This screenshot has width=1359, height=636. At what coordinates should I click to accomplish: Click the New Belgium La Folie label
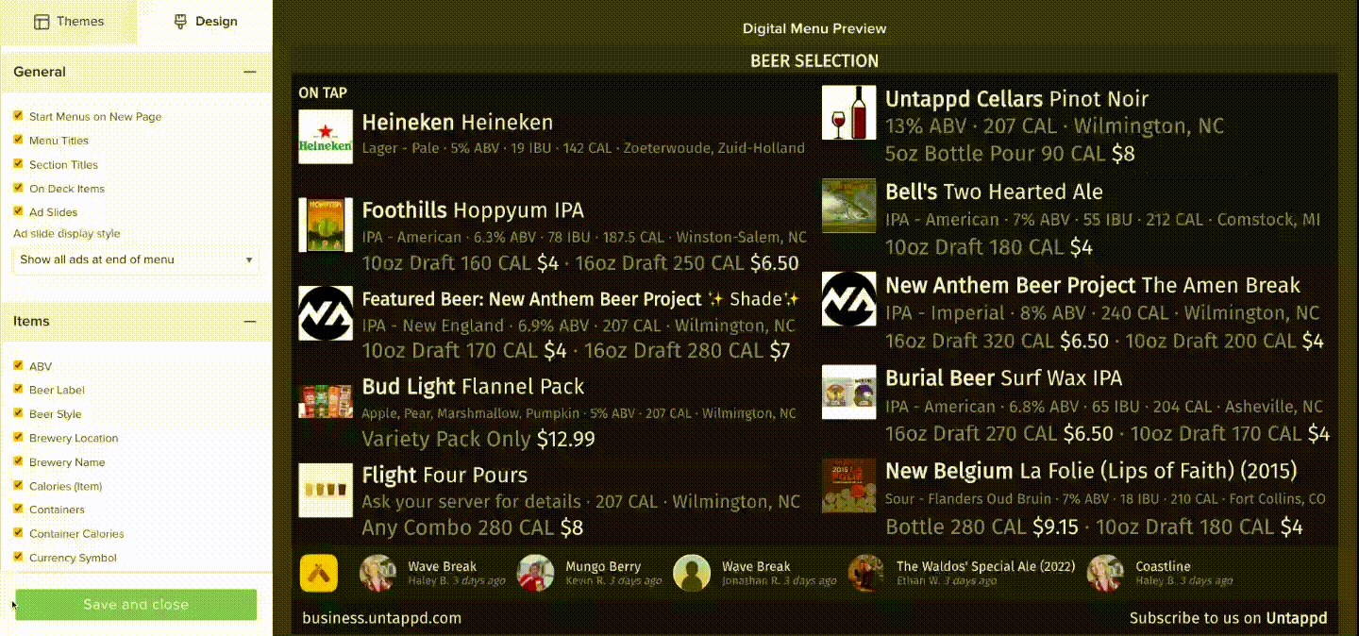tap(849, 485)
